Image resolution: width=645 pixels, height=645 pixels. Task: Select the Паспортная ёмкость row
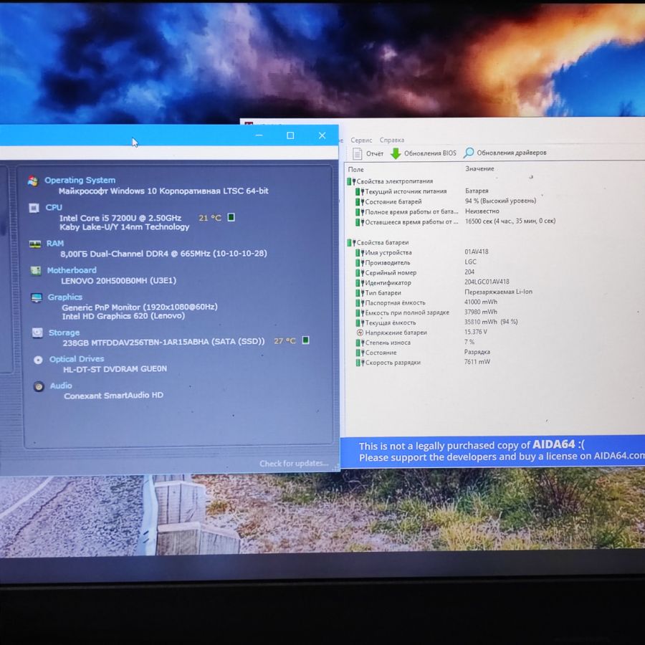point(426,302)
